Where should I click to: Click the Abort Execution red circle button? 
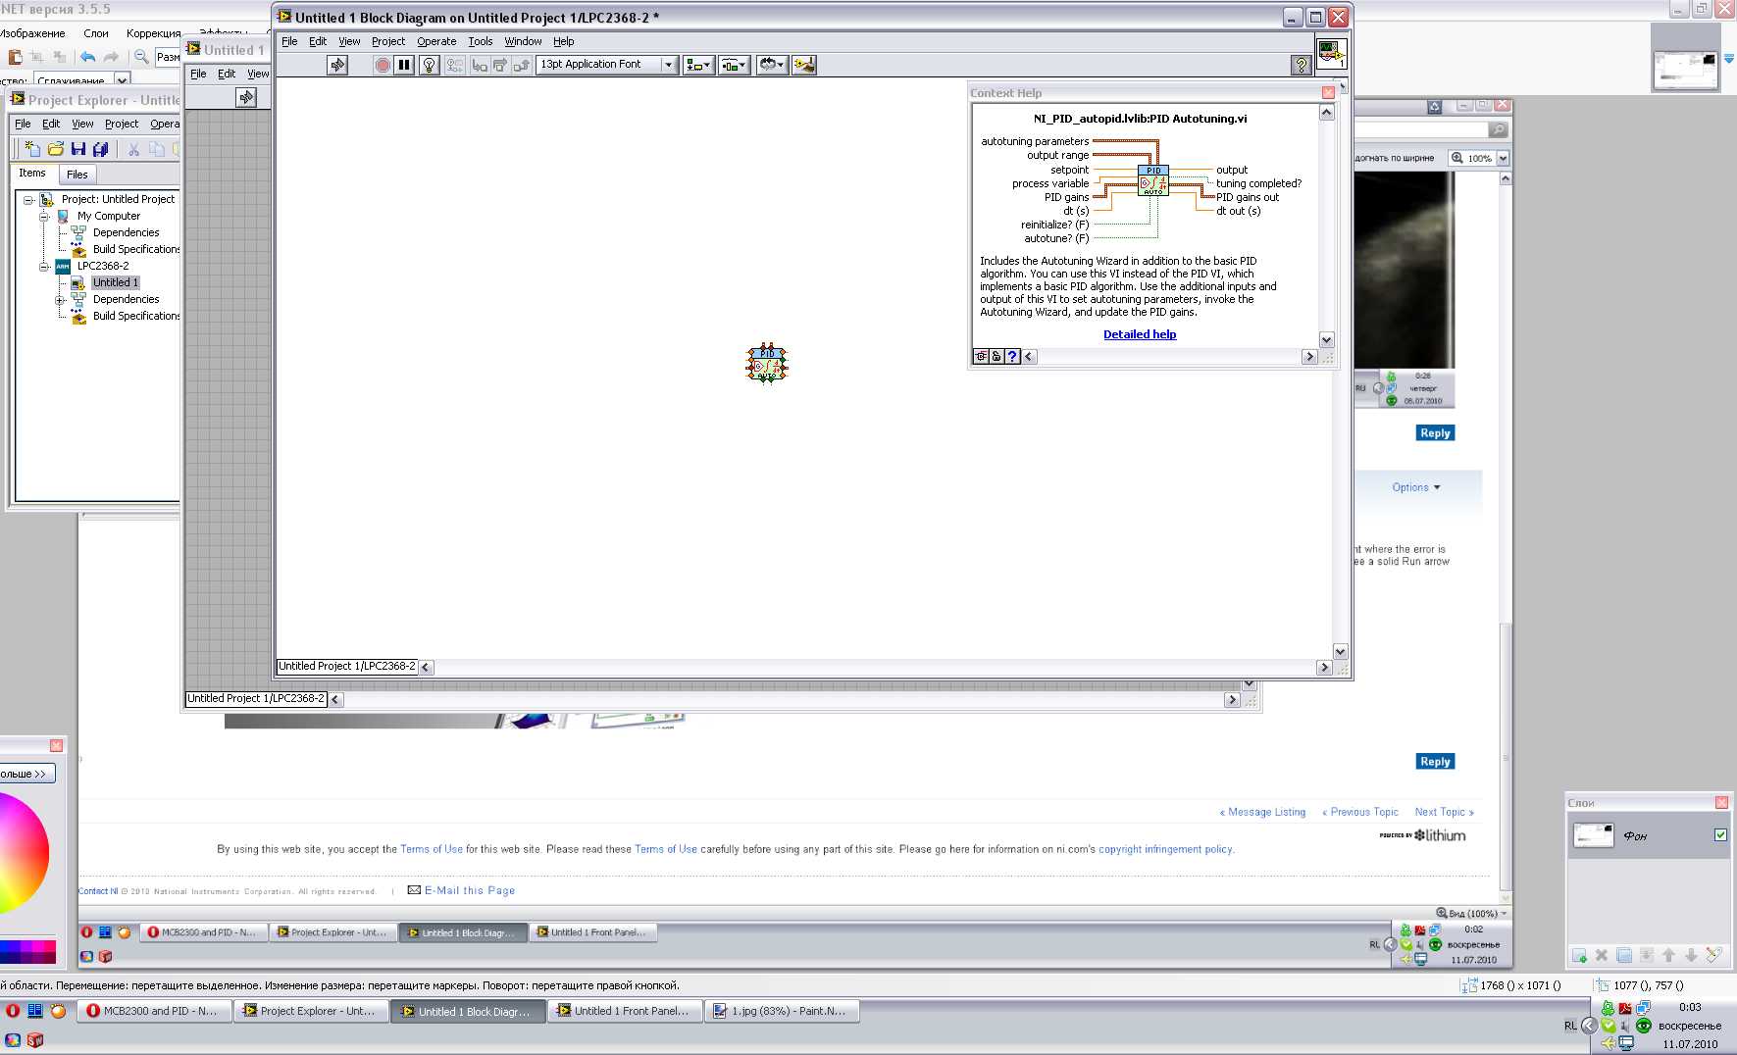383,65
